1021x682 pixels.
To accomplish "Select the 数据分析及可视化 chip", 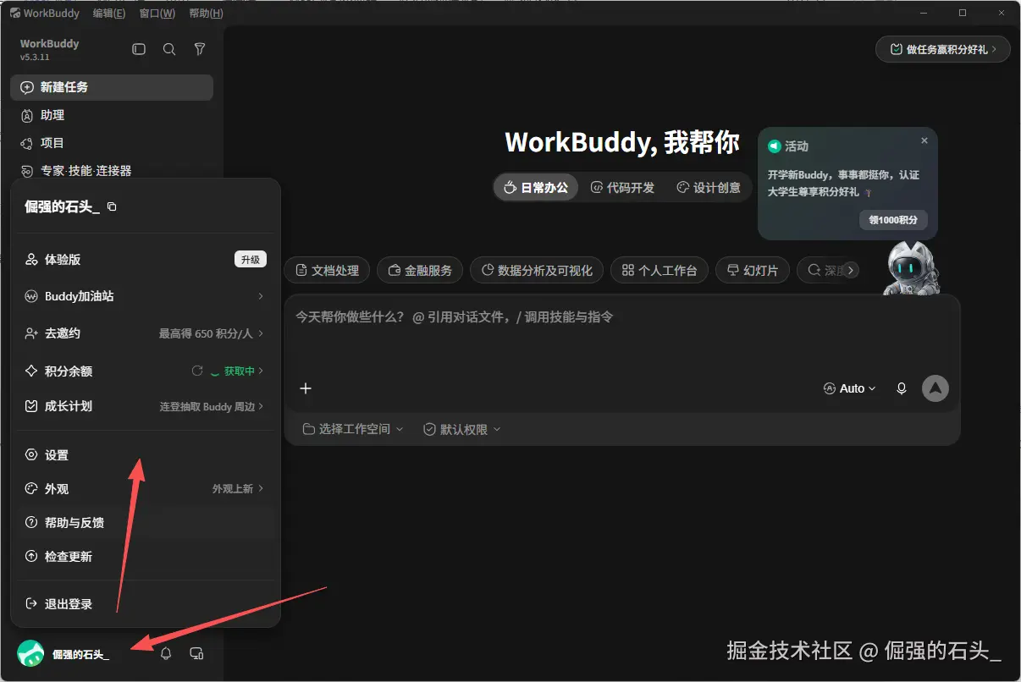I will pyautogui.click(x=537, y=270).
